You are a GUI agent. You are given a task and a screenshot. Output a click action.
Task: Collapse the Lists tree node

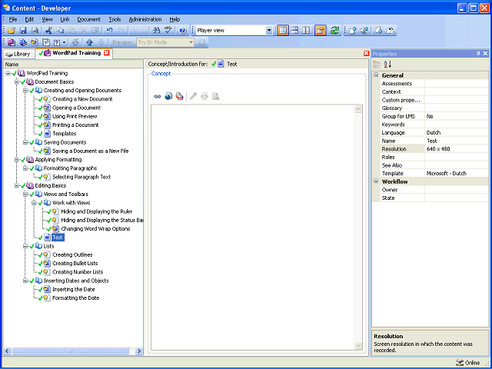tap(25, 246)
